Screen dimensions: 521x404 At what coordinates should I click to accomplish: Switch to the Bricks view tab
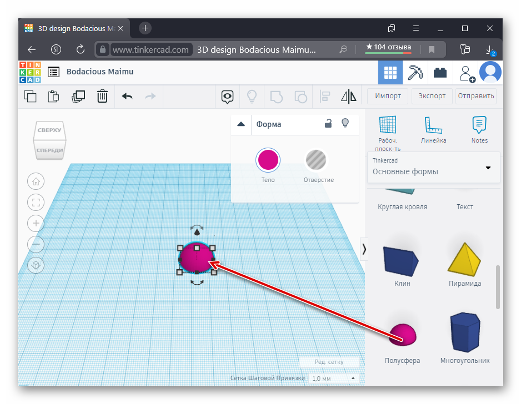[x=440, y=72]
